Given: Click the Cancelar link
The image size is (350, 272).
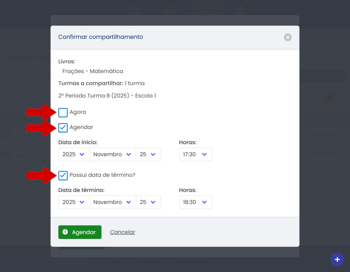Looking at the screenshot, I should (122, 232).
